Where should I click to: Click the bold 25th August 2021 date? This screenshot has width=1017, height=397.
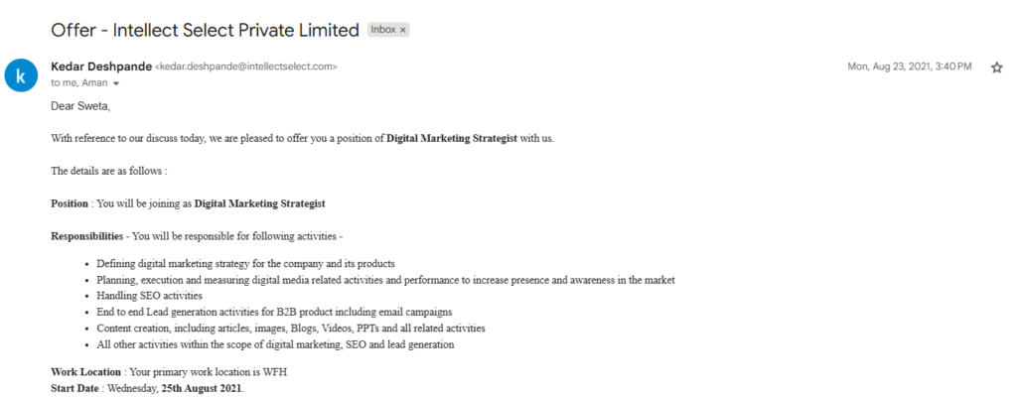(202, 389)
